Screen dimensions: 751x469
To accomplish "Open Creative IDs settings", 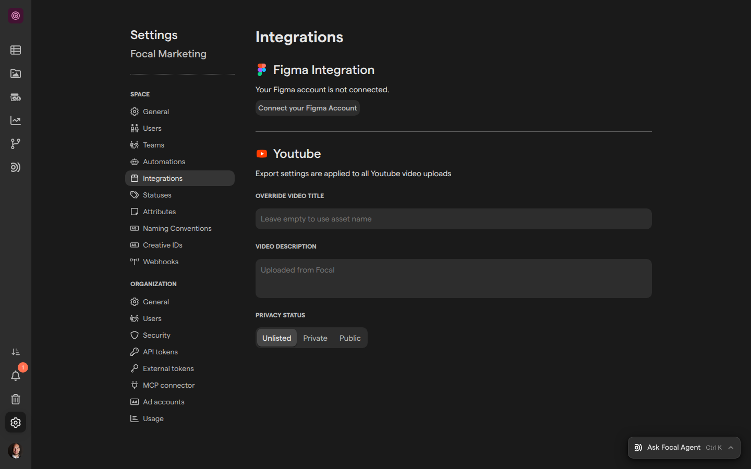I will tap(180, 245).
